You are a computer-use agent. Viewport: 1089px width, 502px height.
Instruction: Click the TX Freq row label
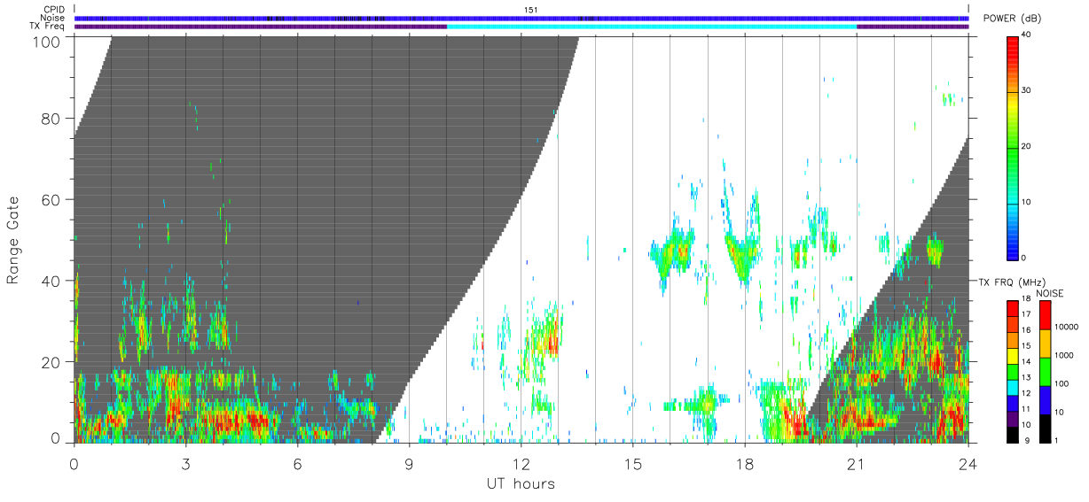pos(48,27)
